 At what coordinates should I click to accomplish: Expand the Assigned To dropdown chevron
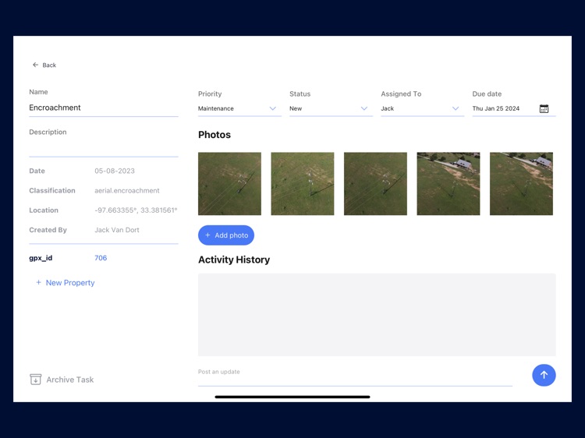coord(456,108)
